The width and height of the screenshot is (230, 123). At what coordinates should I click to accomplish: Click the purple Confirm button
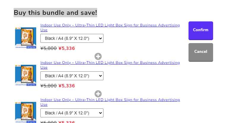click(201, 30)
